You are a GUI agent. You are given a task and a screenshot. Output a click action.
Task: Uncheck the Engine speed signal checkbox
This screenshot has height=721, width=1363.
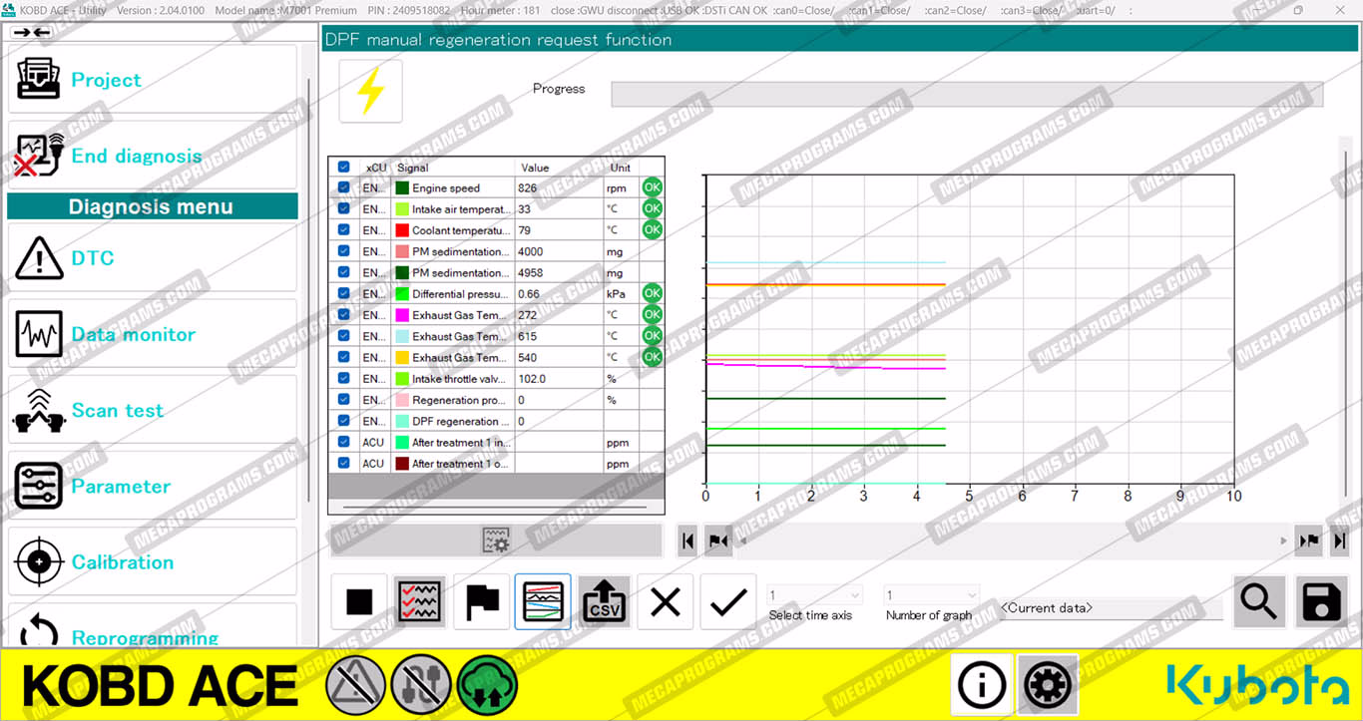344,187
